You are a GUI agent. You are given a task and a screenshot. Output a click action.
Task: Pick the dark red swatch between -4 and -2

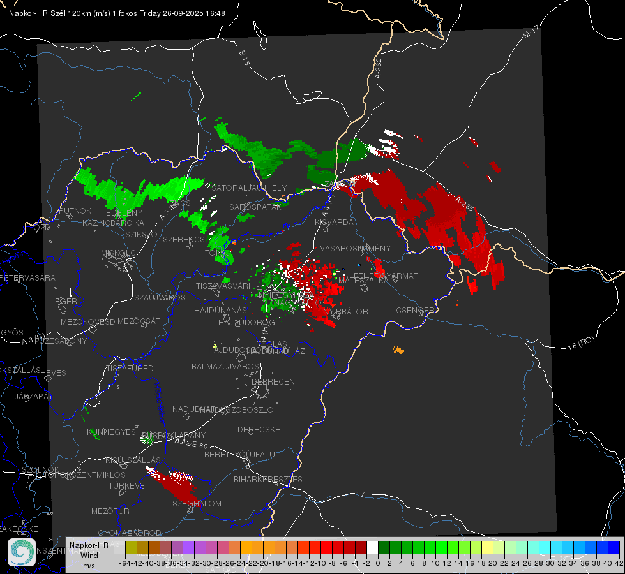[x=361, y=547]
